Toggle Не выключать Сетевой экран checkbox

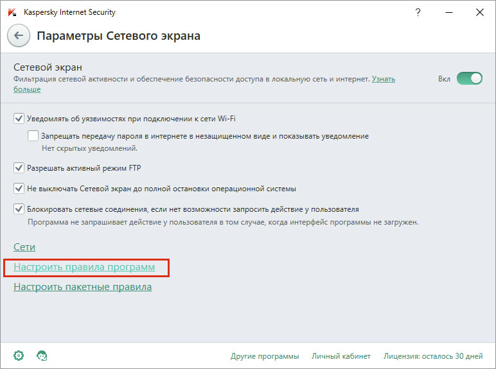pyautogui.click(x=19, y=188)
